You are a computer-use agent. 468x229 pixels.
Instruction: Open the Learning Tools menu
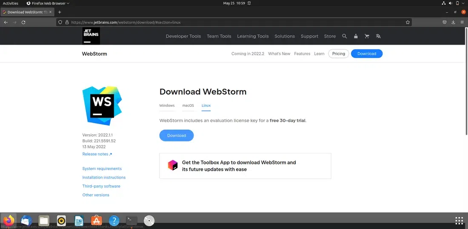click(253, 36)
